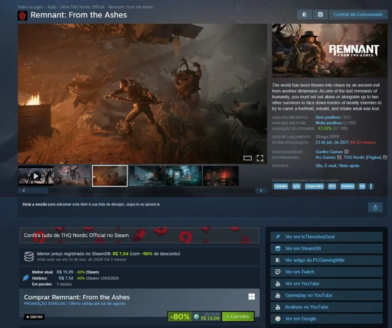Screen dimensions: 392x328
Task: Open Muito positivas PT-BR reviews
Action: click(328, 123)
